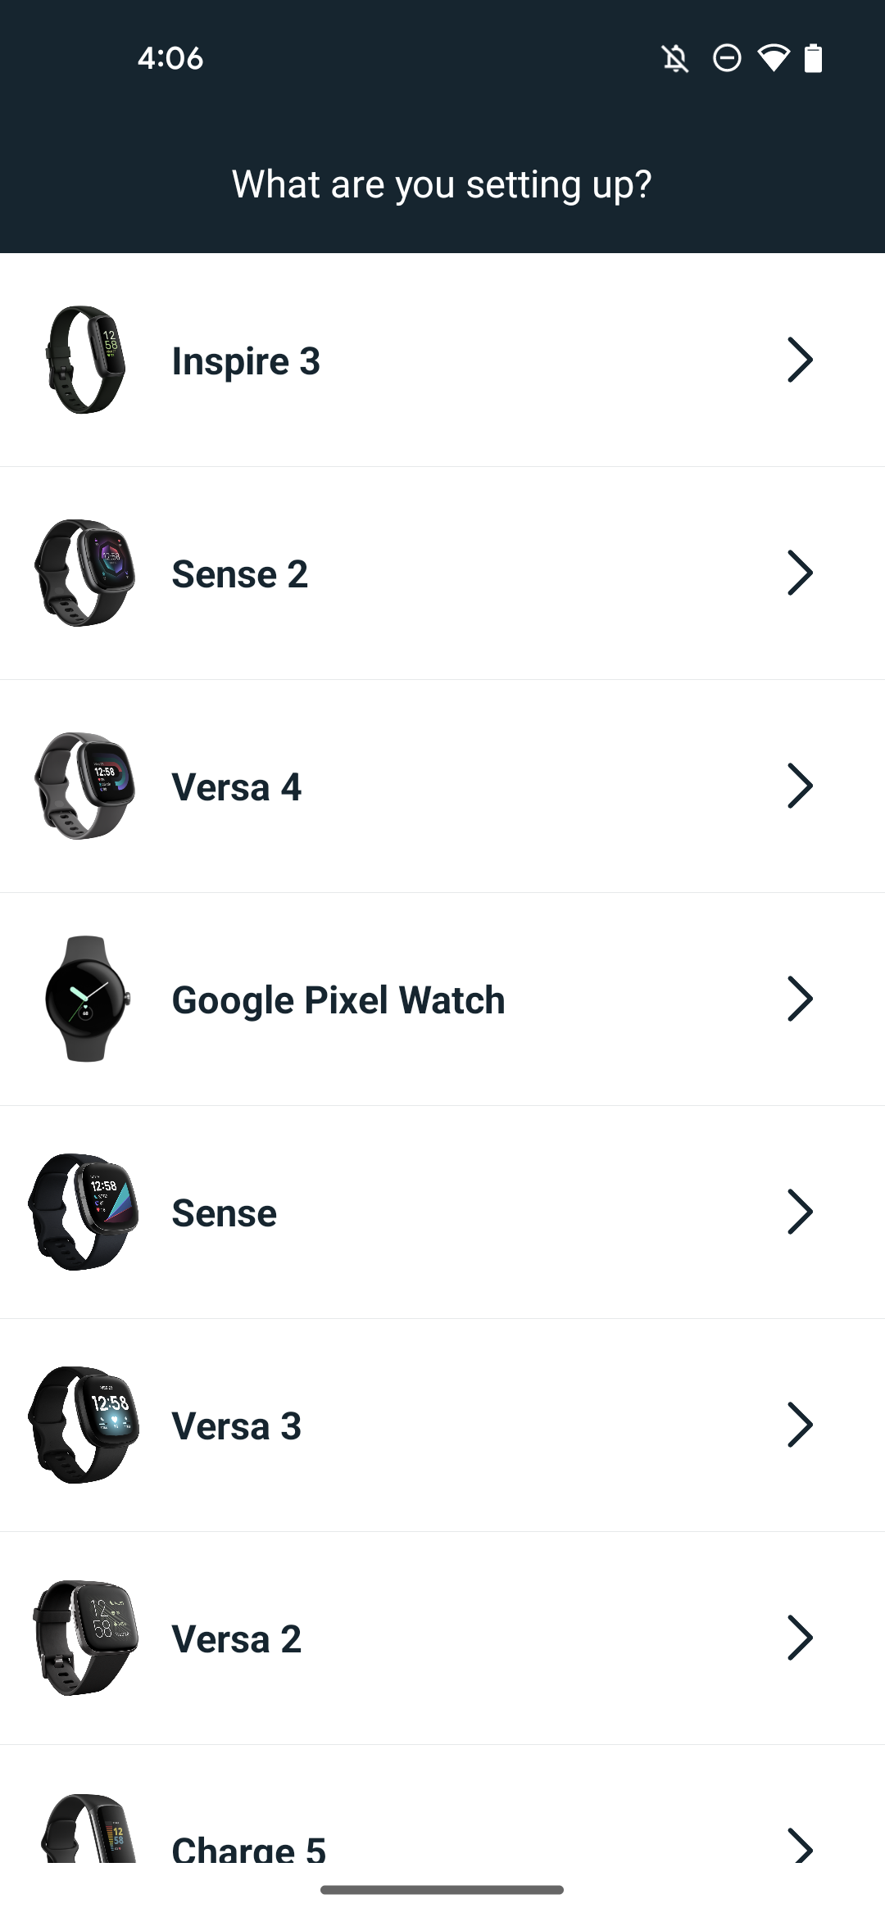
Task: Tap the Sense 2 watch image
Action: 85,573
